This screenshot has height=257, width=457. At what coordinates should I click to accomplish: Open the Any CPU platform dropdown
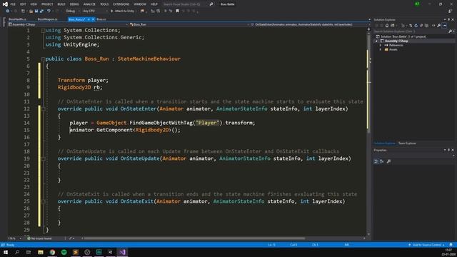pos(95,11)
